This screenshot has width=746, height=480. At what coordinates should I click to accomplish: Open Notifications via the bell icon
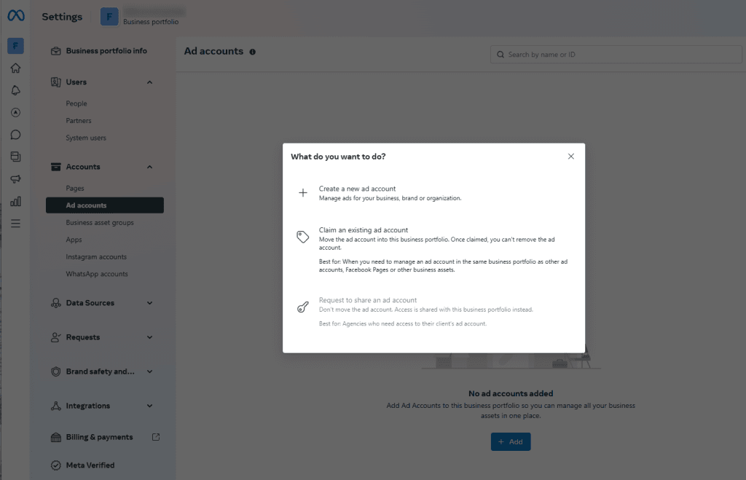15,90
